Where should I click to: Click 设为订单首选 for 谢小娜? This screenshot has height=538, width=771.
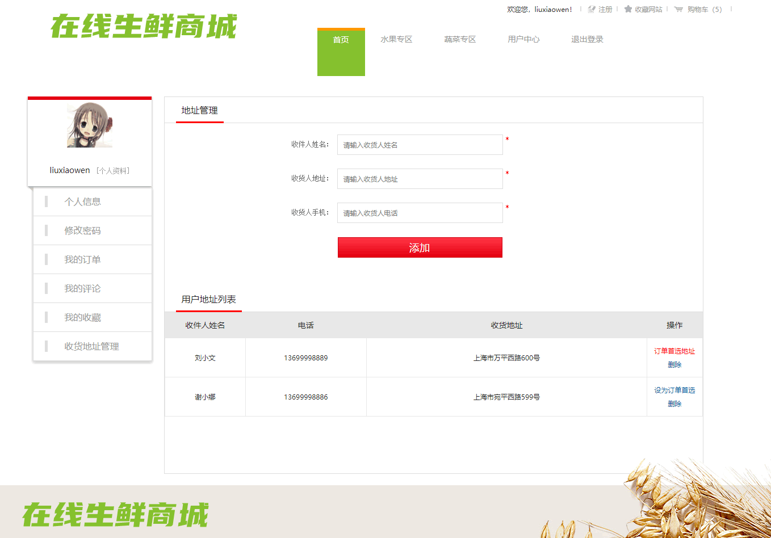point(674,390)
